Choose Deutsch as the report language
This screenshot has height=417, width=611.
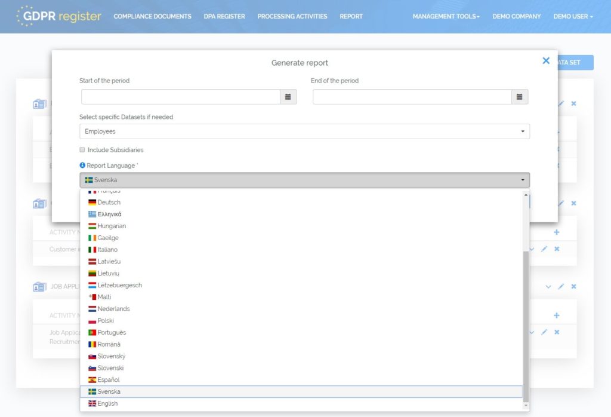coord(109,203)
